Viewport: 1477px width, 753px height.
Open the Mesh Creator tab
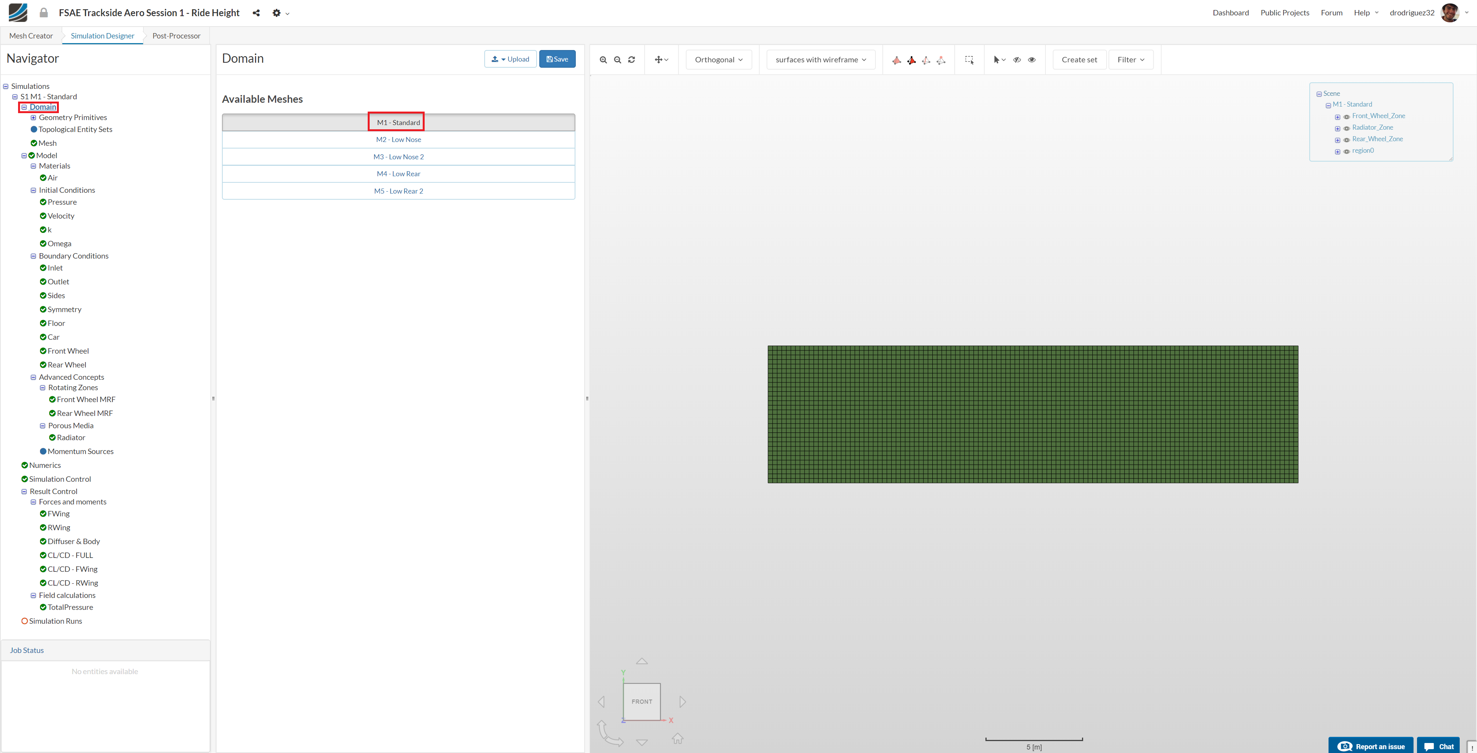[31, 35]
